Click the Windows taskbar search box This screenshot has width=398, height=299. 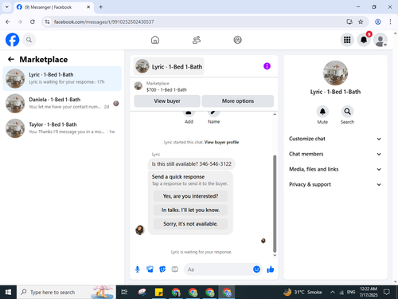point(66,292)
